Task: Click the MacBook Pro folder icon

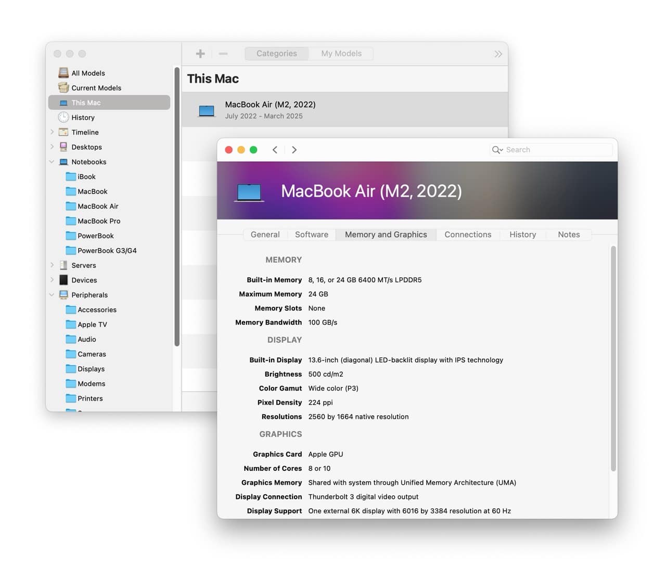Action: point(71,221)
